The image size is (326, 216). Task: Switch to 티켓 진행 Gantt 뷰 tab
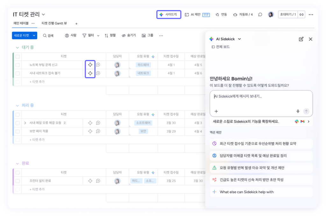[54, 23]
